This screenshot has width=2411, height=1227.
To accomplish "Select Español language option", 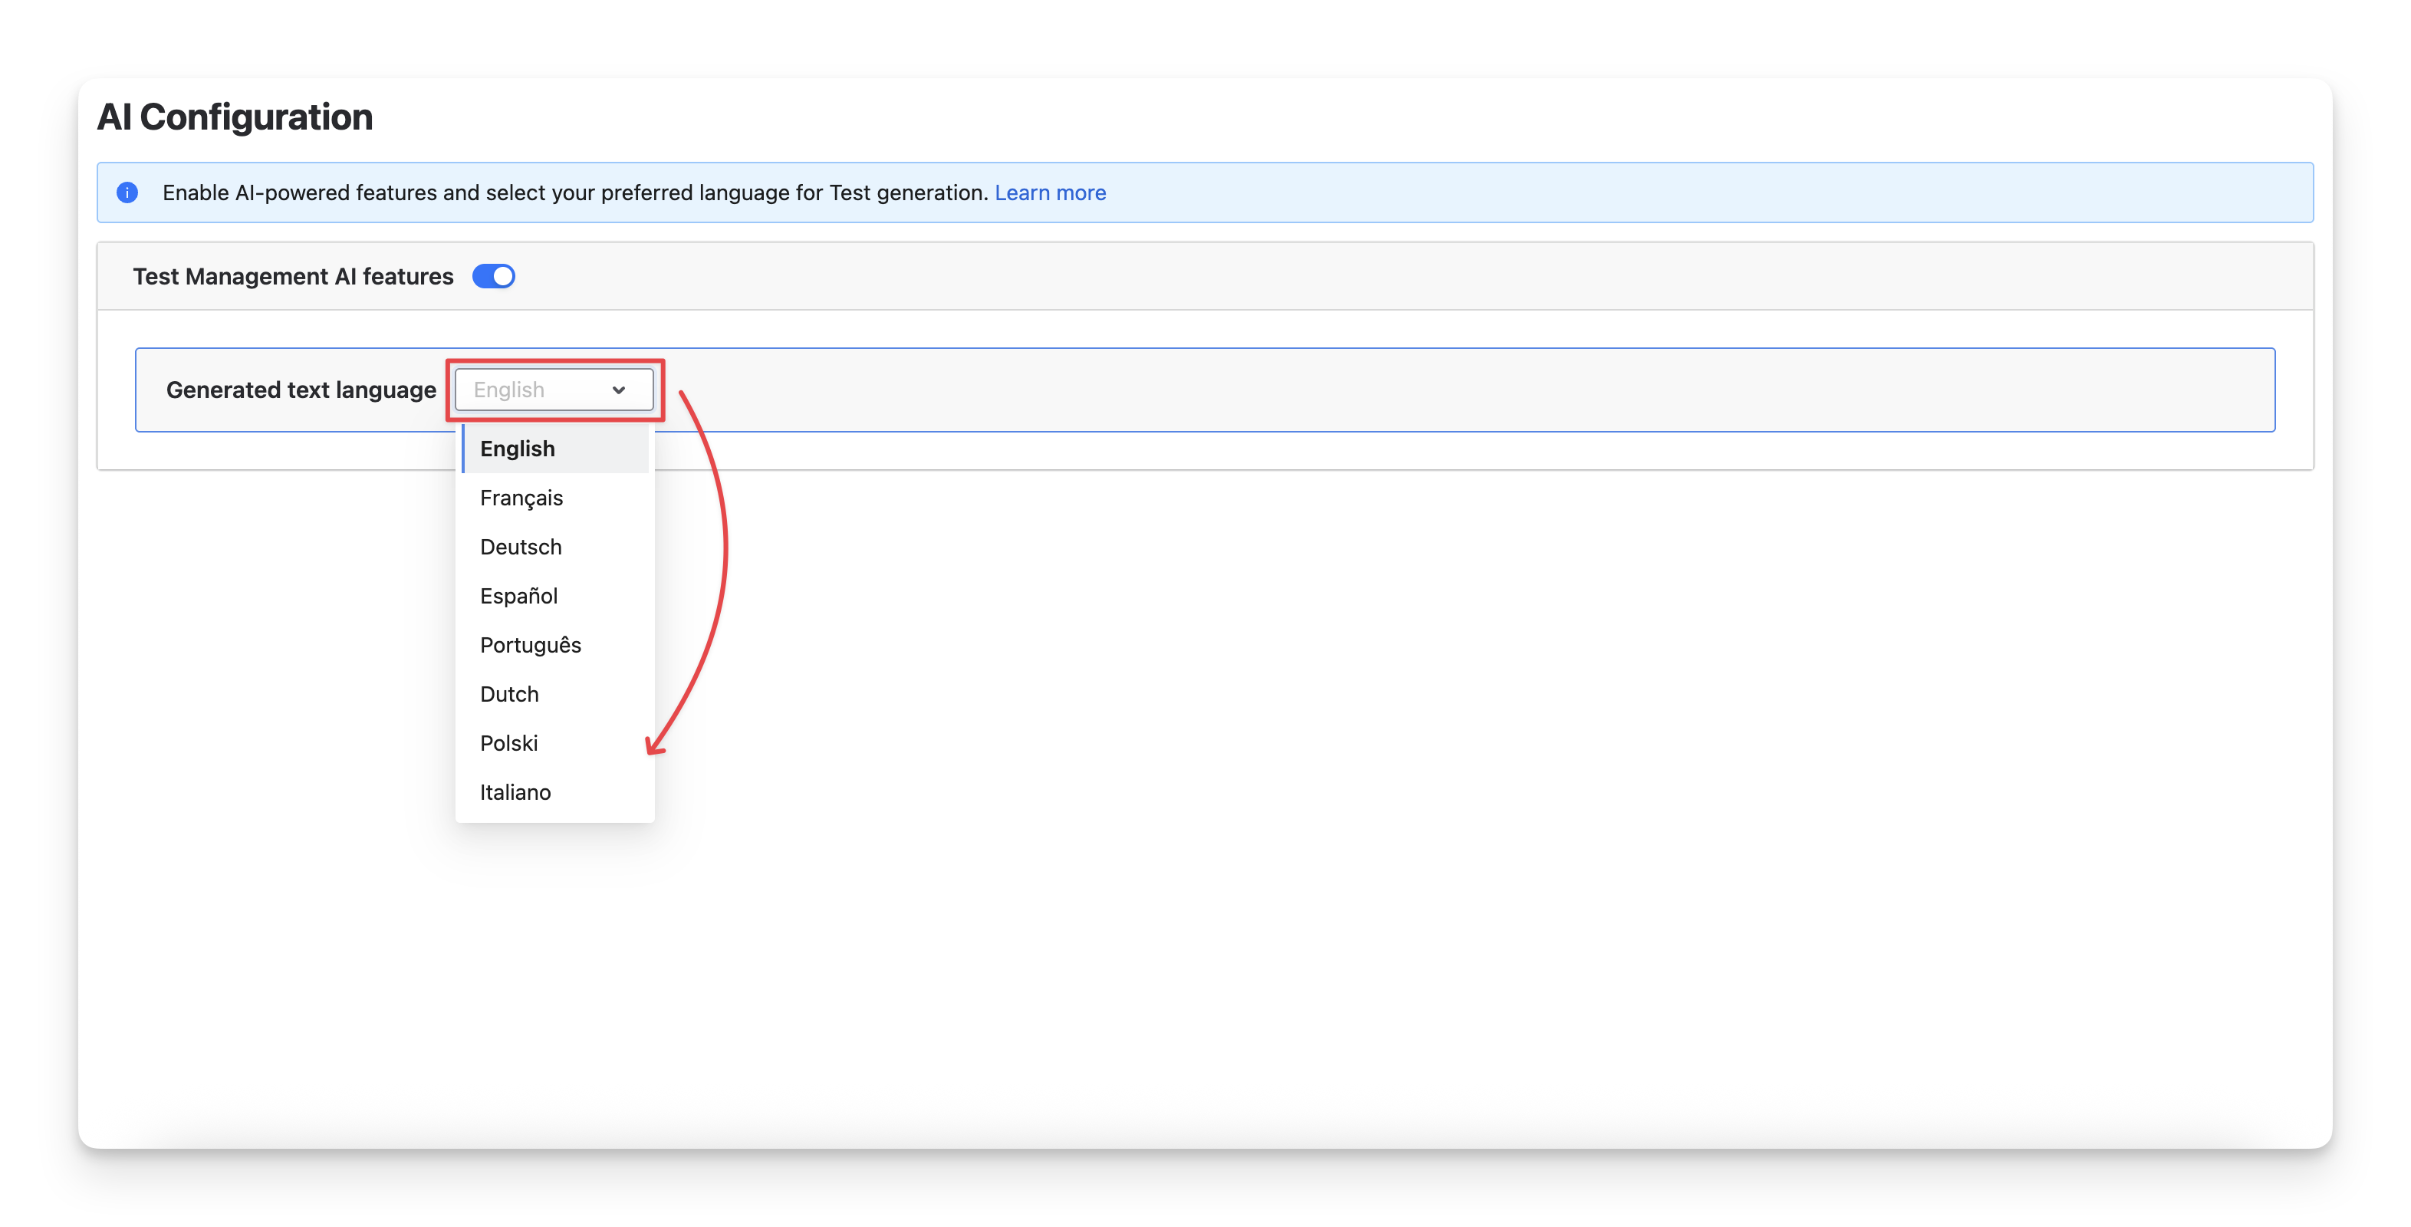I will [x=518, y=596].
